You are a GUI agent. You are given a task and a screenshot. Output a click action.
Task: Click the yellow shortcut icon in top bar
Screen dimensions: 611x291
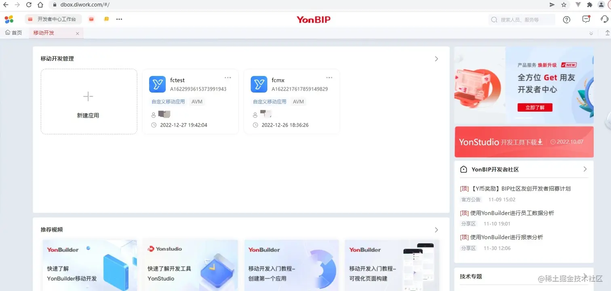coord(106,19)
